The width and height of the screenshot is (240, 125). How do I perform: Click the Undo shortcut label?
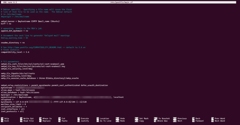tap(122, 118)
